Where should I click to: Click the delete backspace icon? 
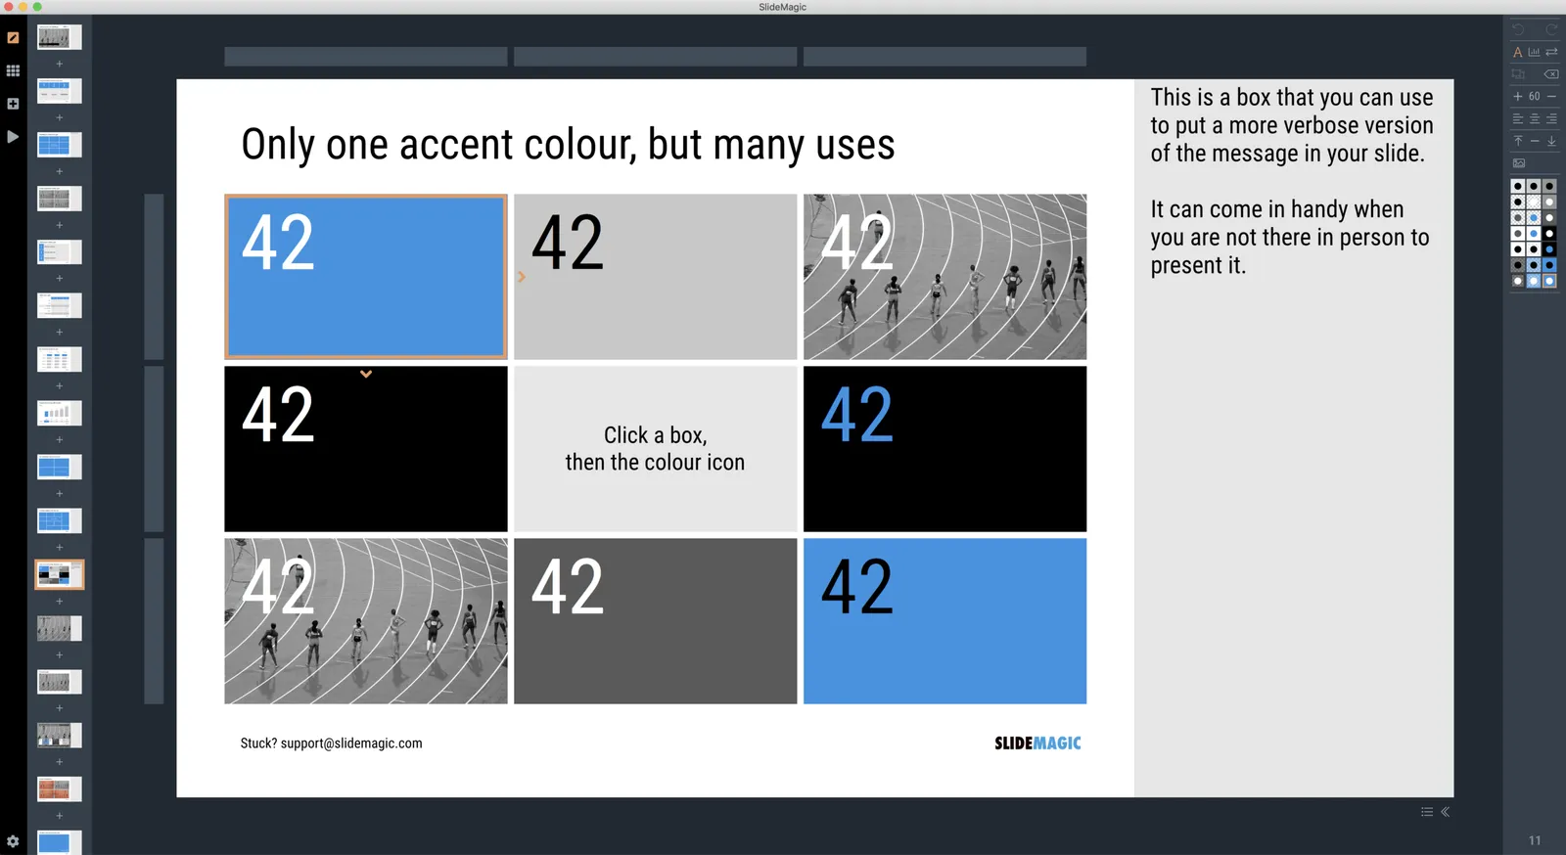(1551, 74)
